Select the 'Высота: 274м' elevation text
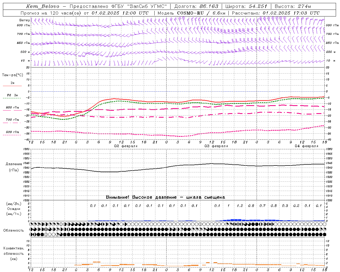This screenshot has width=340, height=272. point(293,6)
